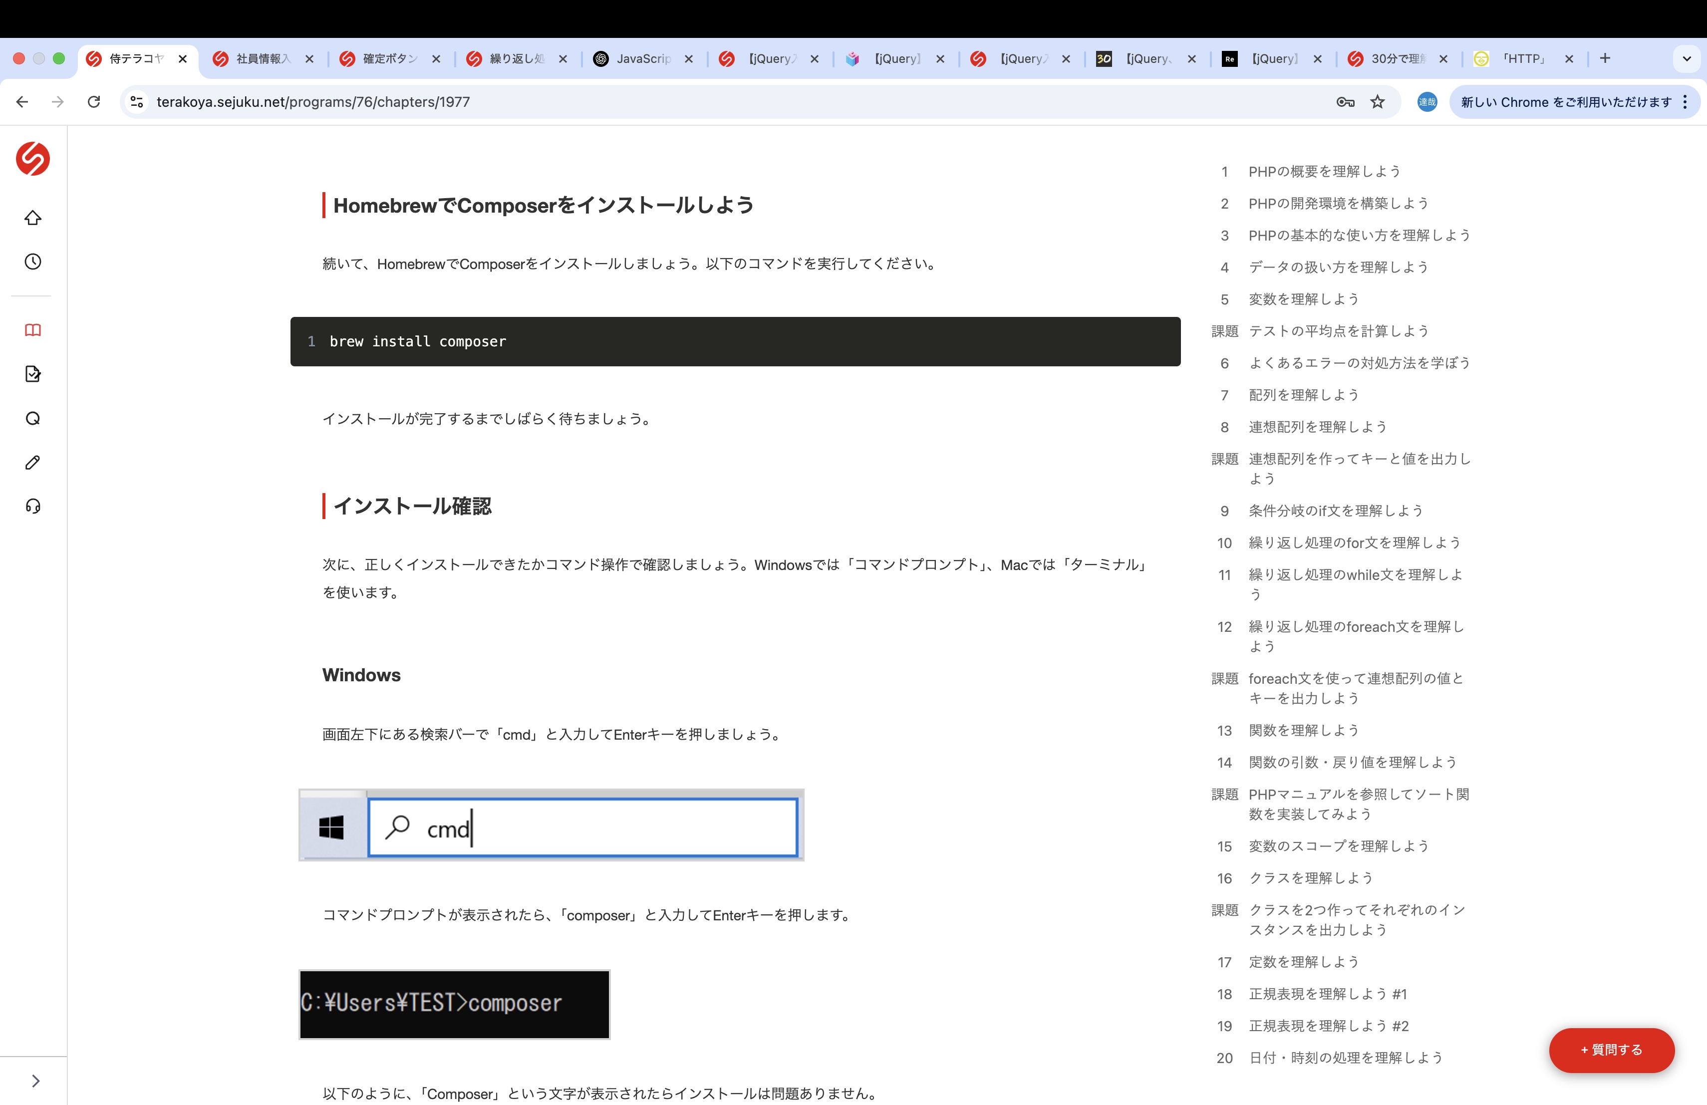Open chapter 12 繰り返し処理のforeach文

[x=1356, y=636]
